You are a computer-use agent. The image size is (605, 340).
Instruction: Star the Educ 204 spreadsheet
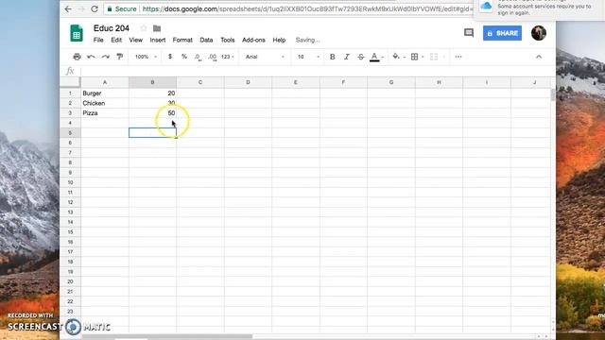click(144, 28)
